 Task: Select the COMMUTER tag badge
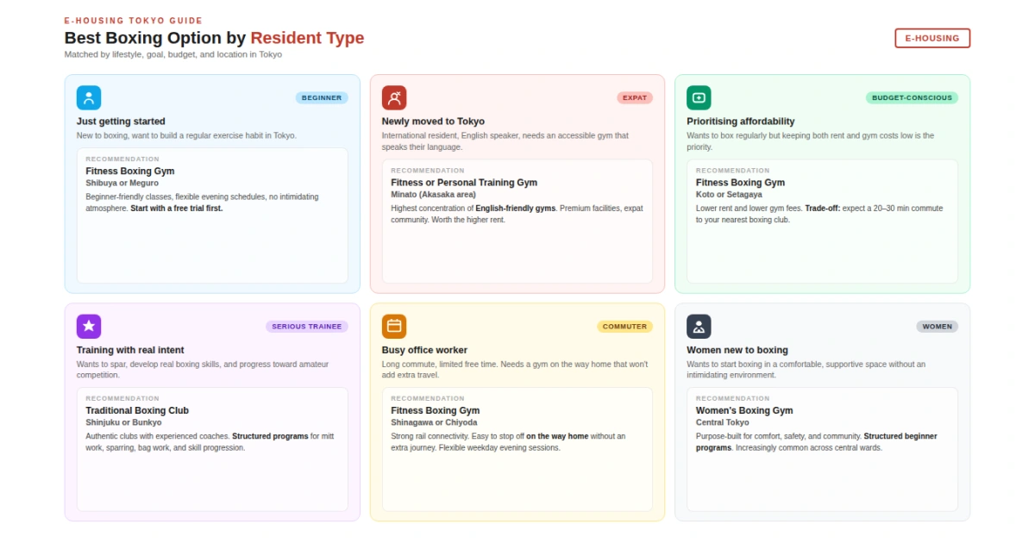pyautogui.click(x=624, y=327)
